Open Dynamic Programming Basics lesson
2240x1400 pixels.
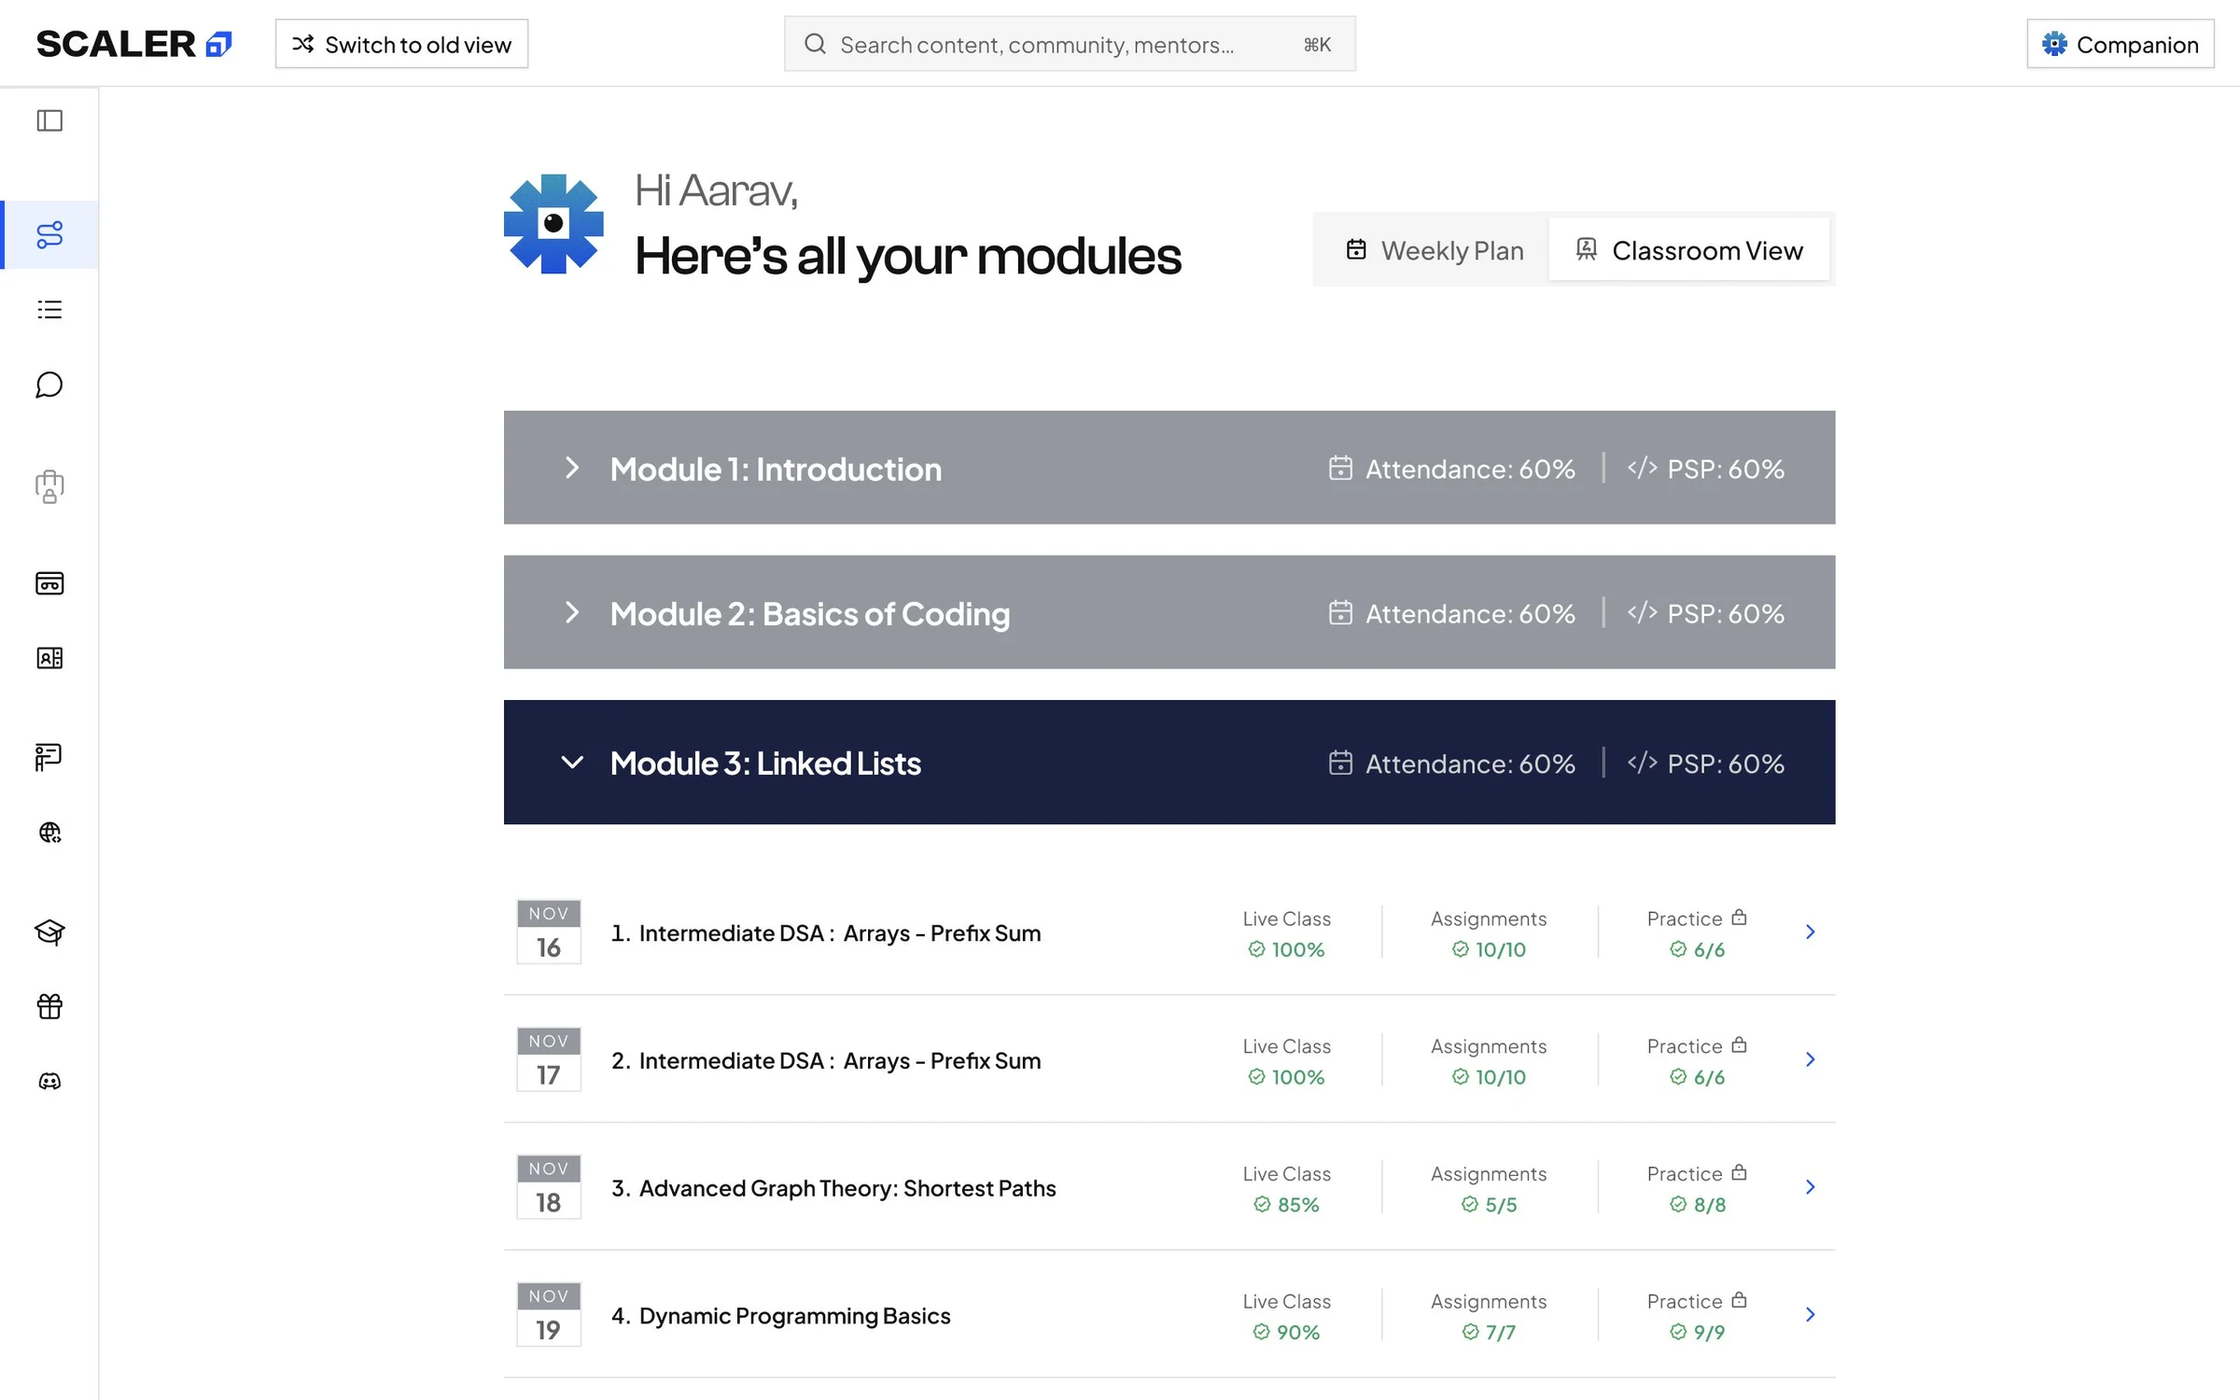coord(780,1316)
